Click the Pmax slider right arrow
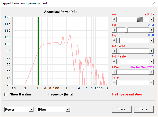The height and width of the screenshot is (117, 158). (151, 72)
